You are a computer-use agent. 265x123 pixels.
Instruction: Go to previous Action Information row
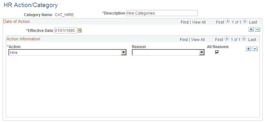227,39
